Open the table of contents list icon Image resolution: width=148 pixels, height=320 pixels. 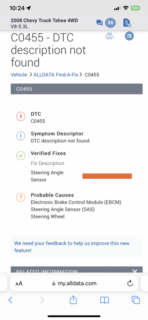point(129,36)
